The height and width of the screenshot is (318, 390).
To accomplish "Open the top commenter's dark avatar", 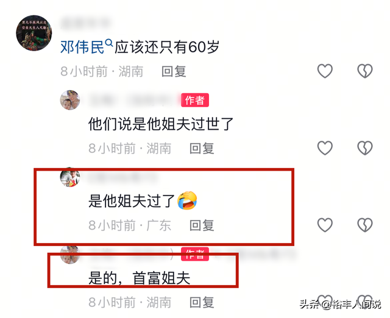I will (x=34, y=33).
